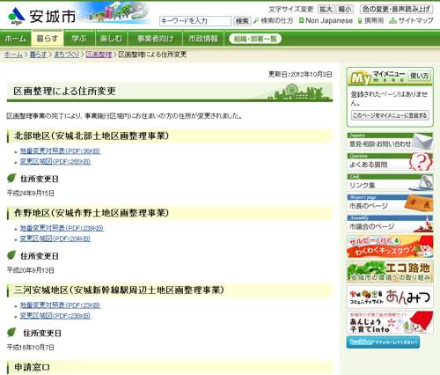
Task: Click 三河安城地区 heading text
Action: (119, 290)
